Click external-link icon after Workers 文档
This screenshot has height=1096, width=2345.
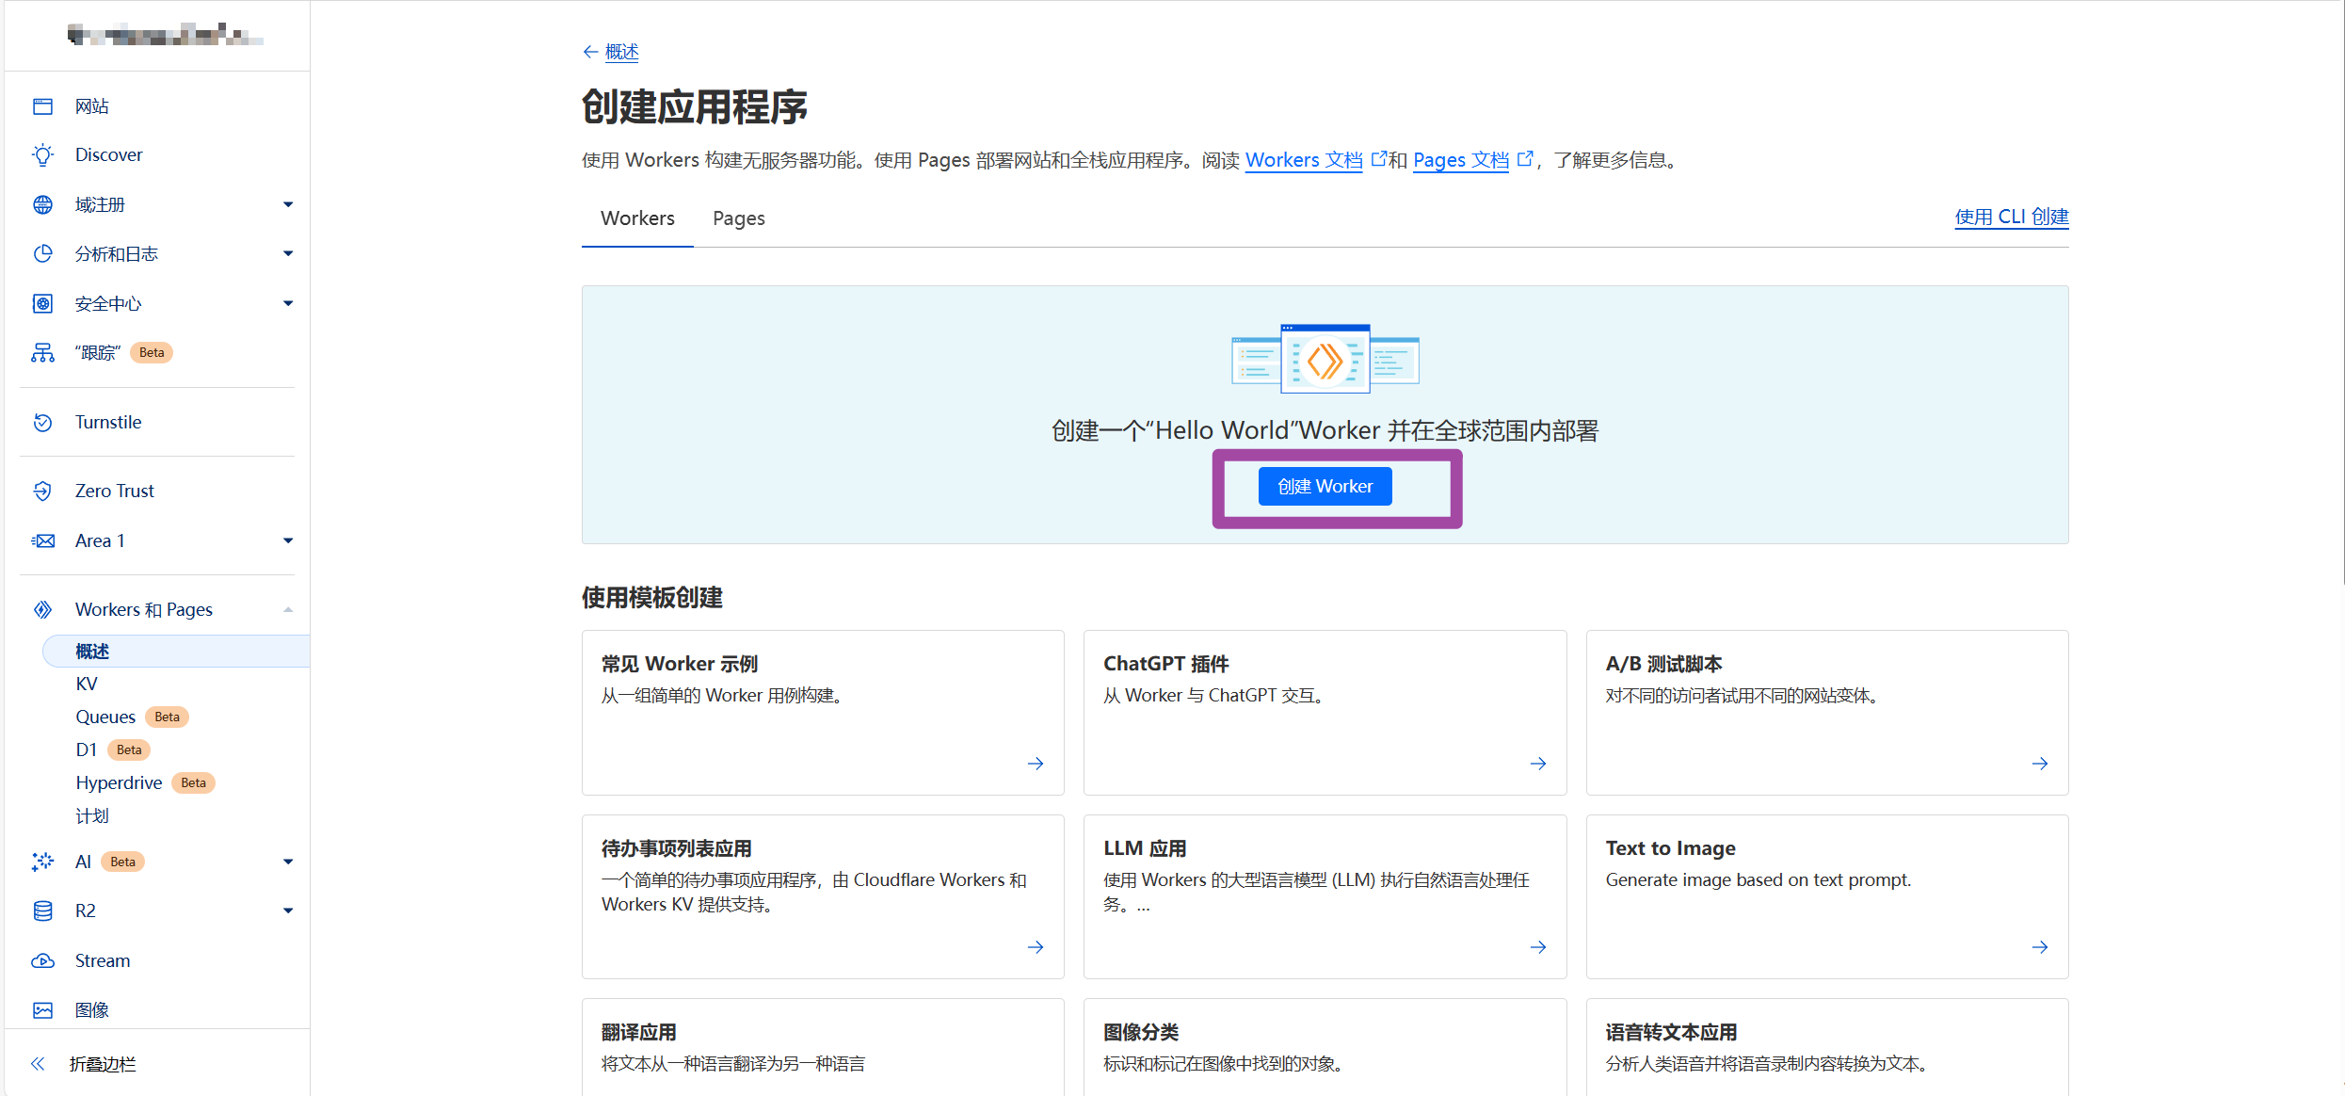(1379, 158)
